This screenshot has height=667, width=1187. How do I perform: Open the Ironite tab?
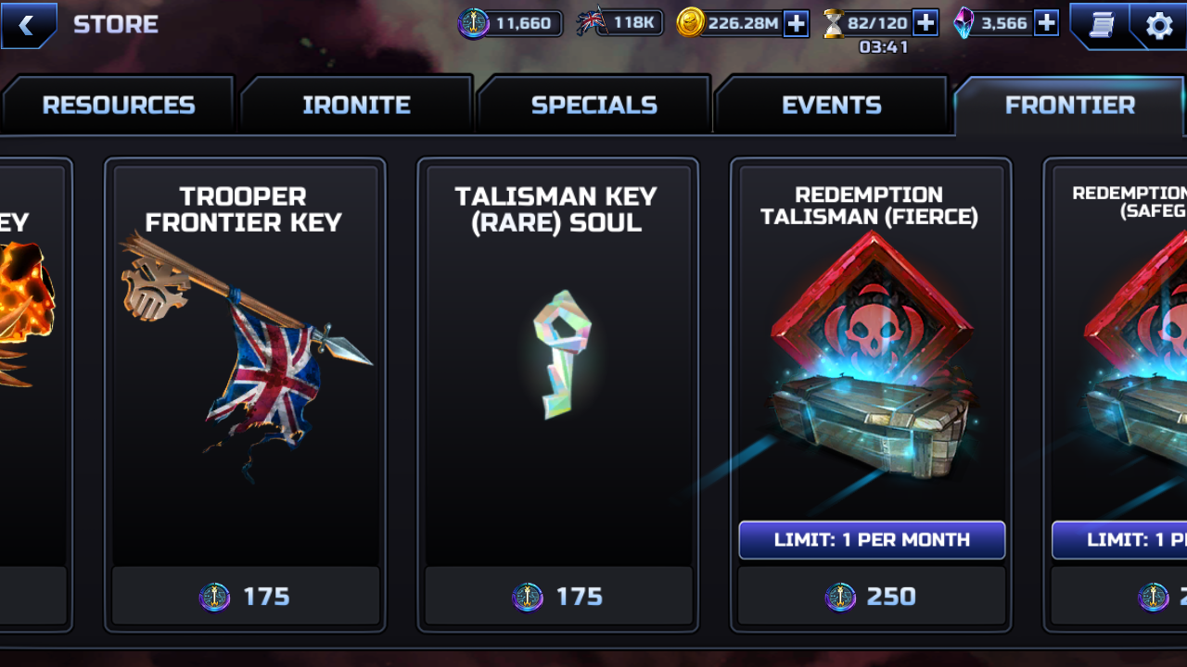coord(356,105)
